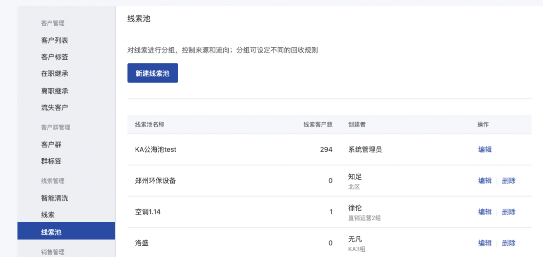Click creator name 无凡
The width and height of the screenshot is (543, 257).
point(355,239)
